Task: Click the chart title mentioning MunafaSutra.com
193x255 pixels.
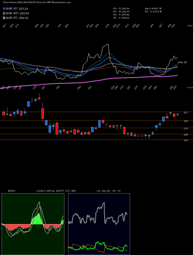Action: (x=37, y=2)
